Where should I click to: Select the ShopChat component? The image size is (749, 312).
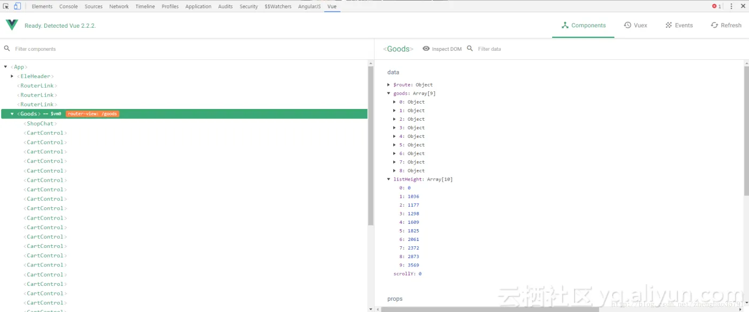point(40,123)
